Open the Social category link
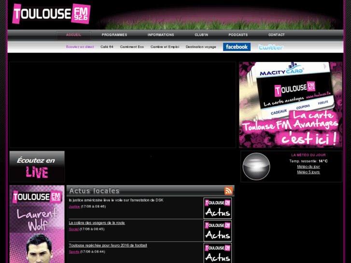The height and width of the screenshot is (263, 351). click(74, 229)
